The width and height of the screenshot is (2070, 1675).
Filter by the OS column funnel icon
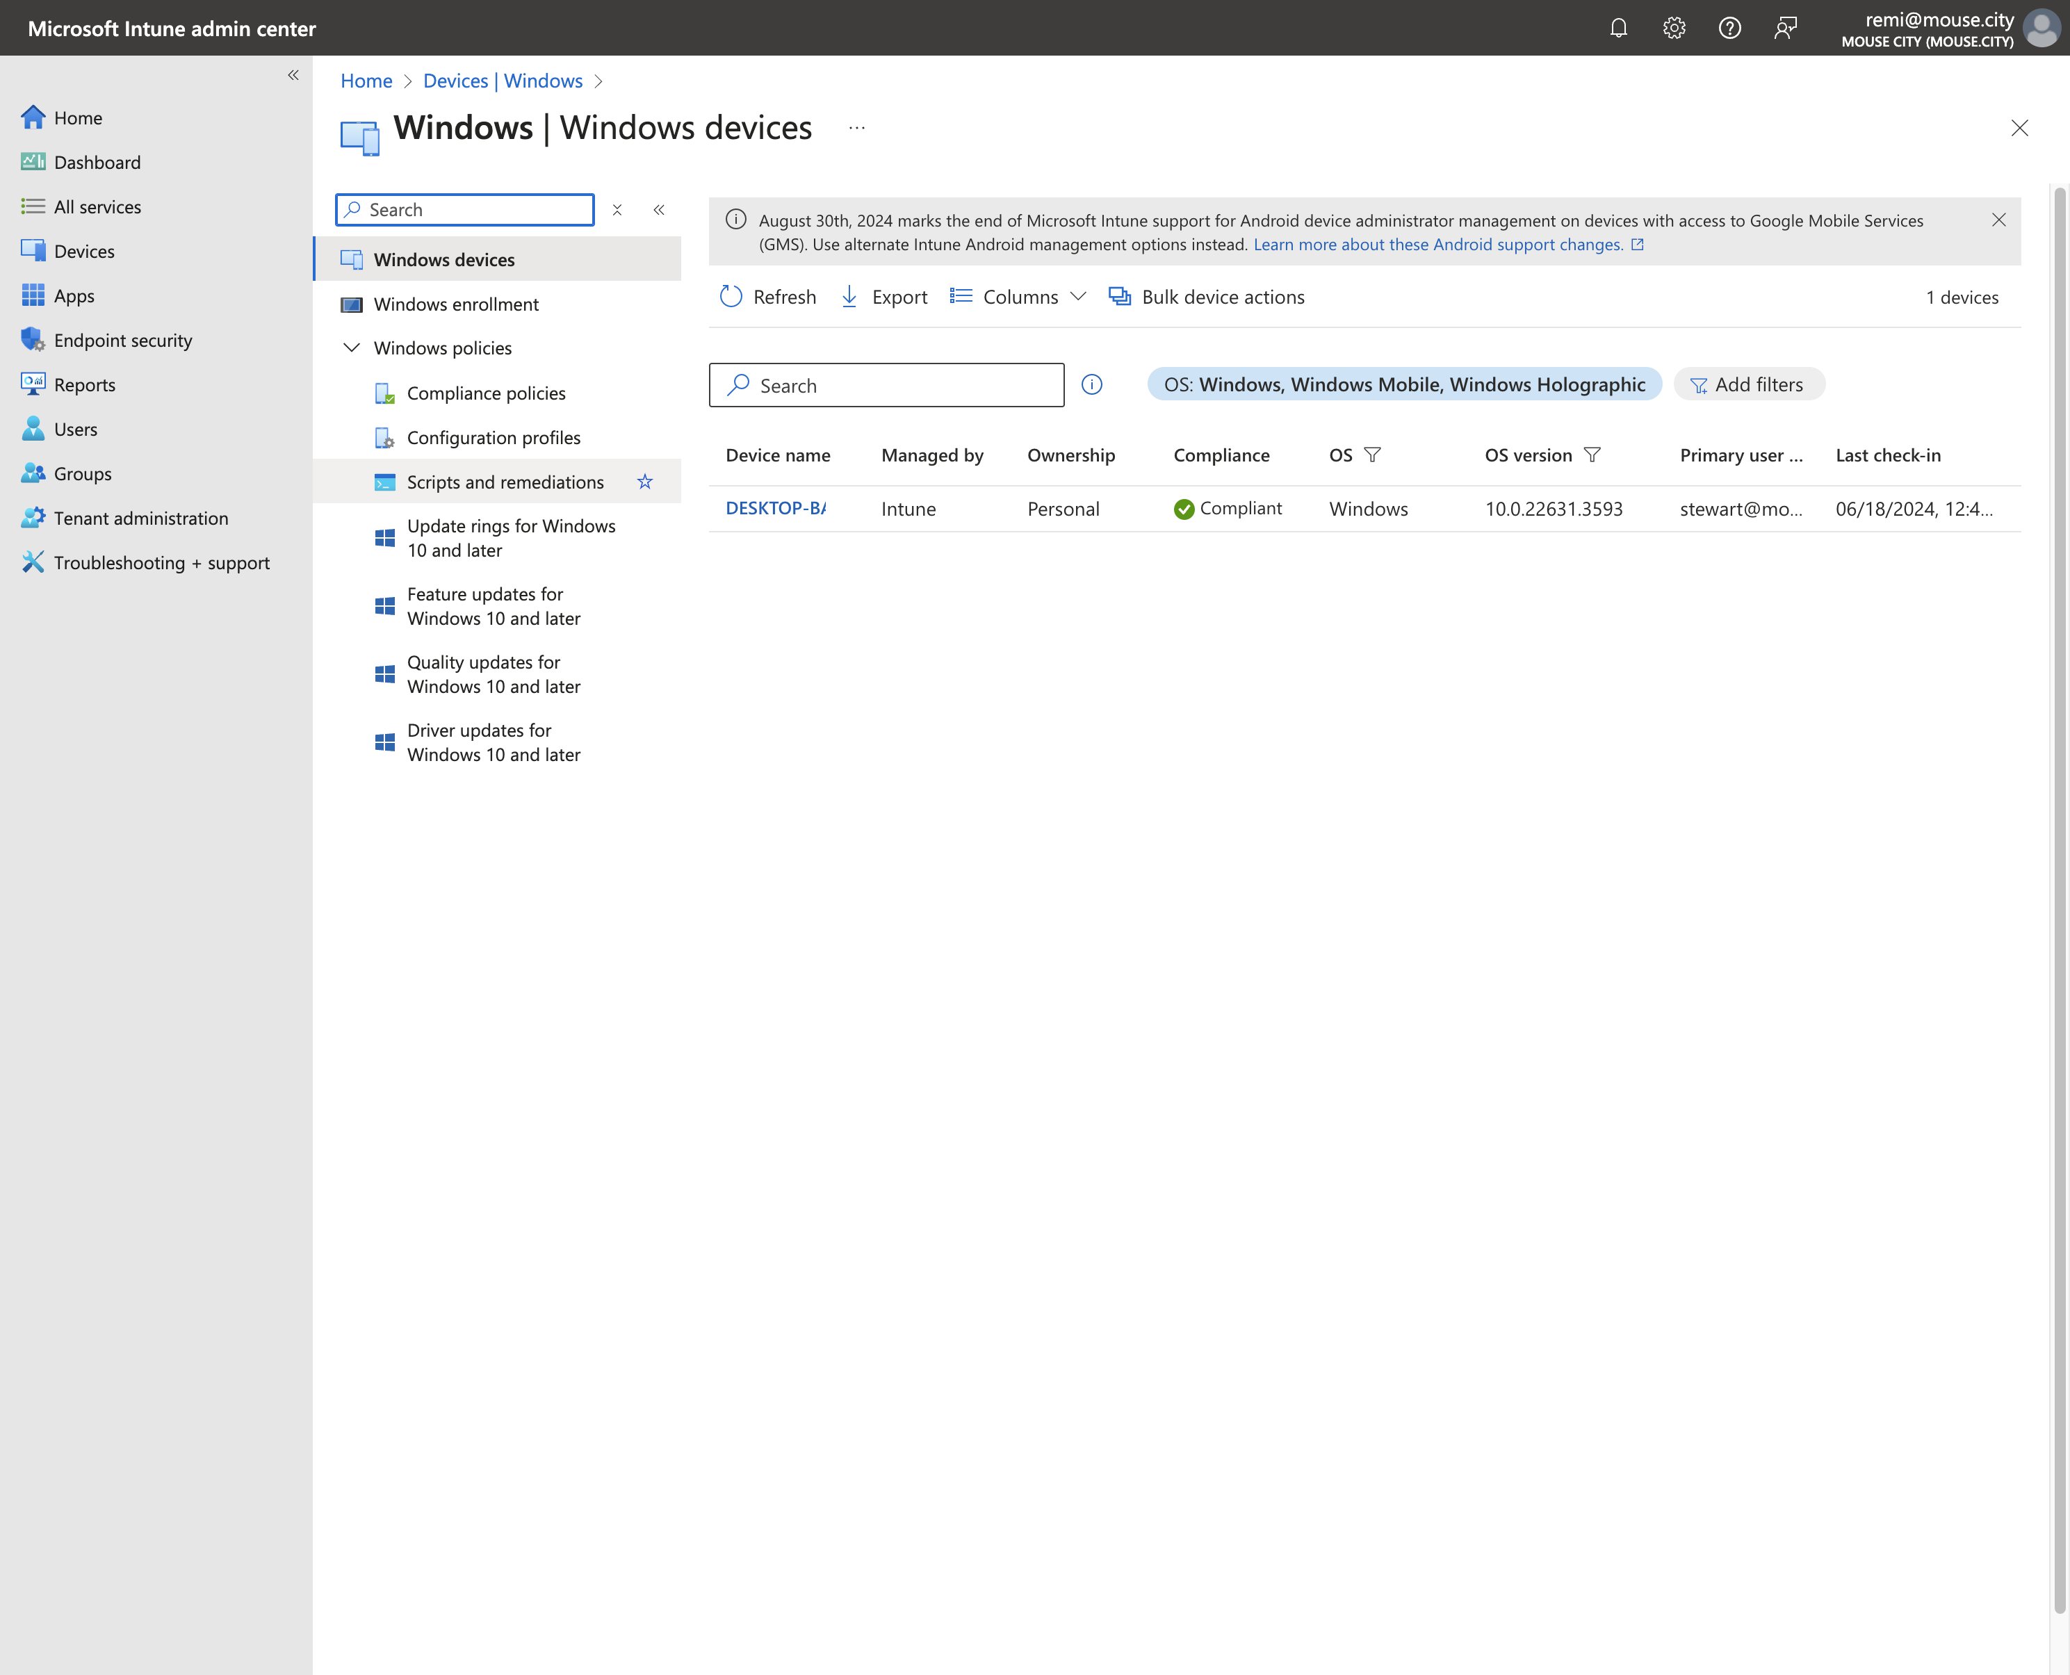[1372, 455]
